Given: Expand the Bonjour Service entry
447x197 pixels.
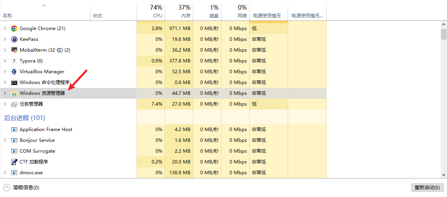Looking at the screenshot, I should (x=5, y=140).
